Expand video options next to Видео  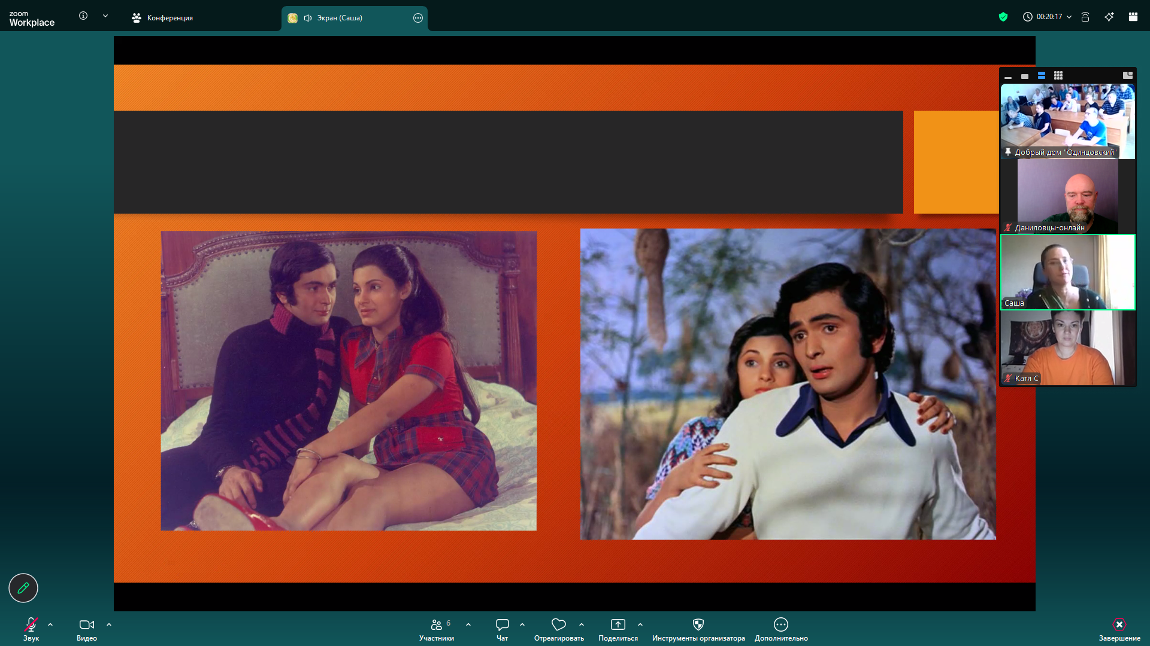coord(109,624)
